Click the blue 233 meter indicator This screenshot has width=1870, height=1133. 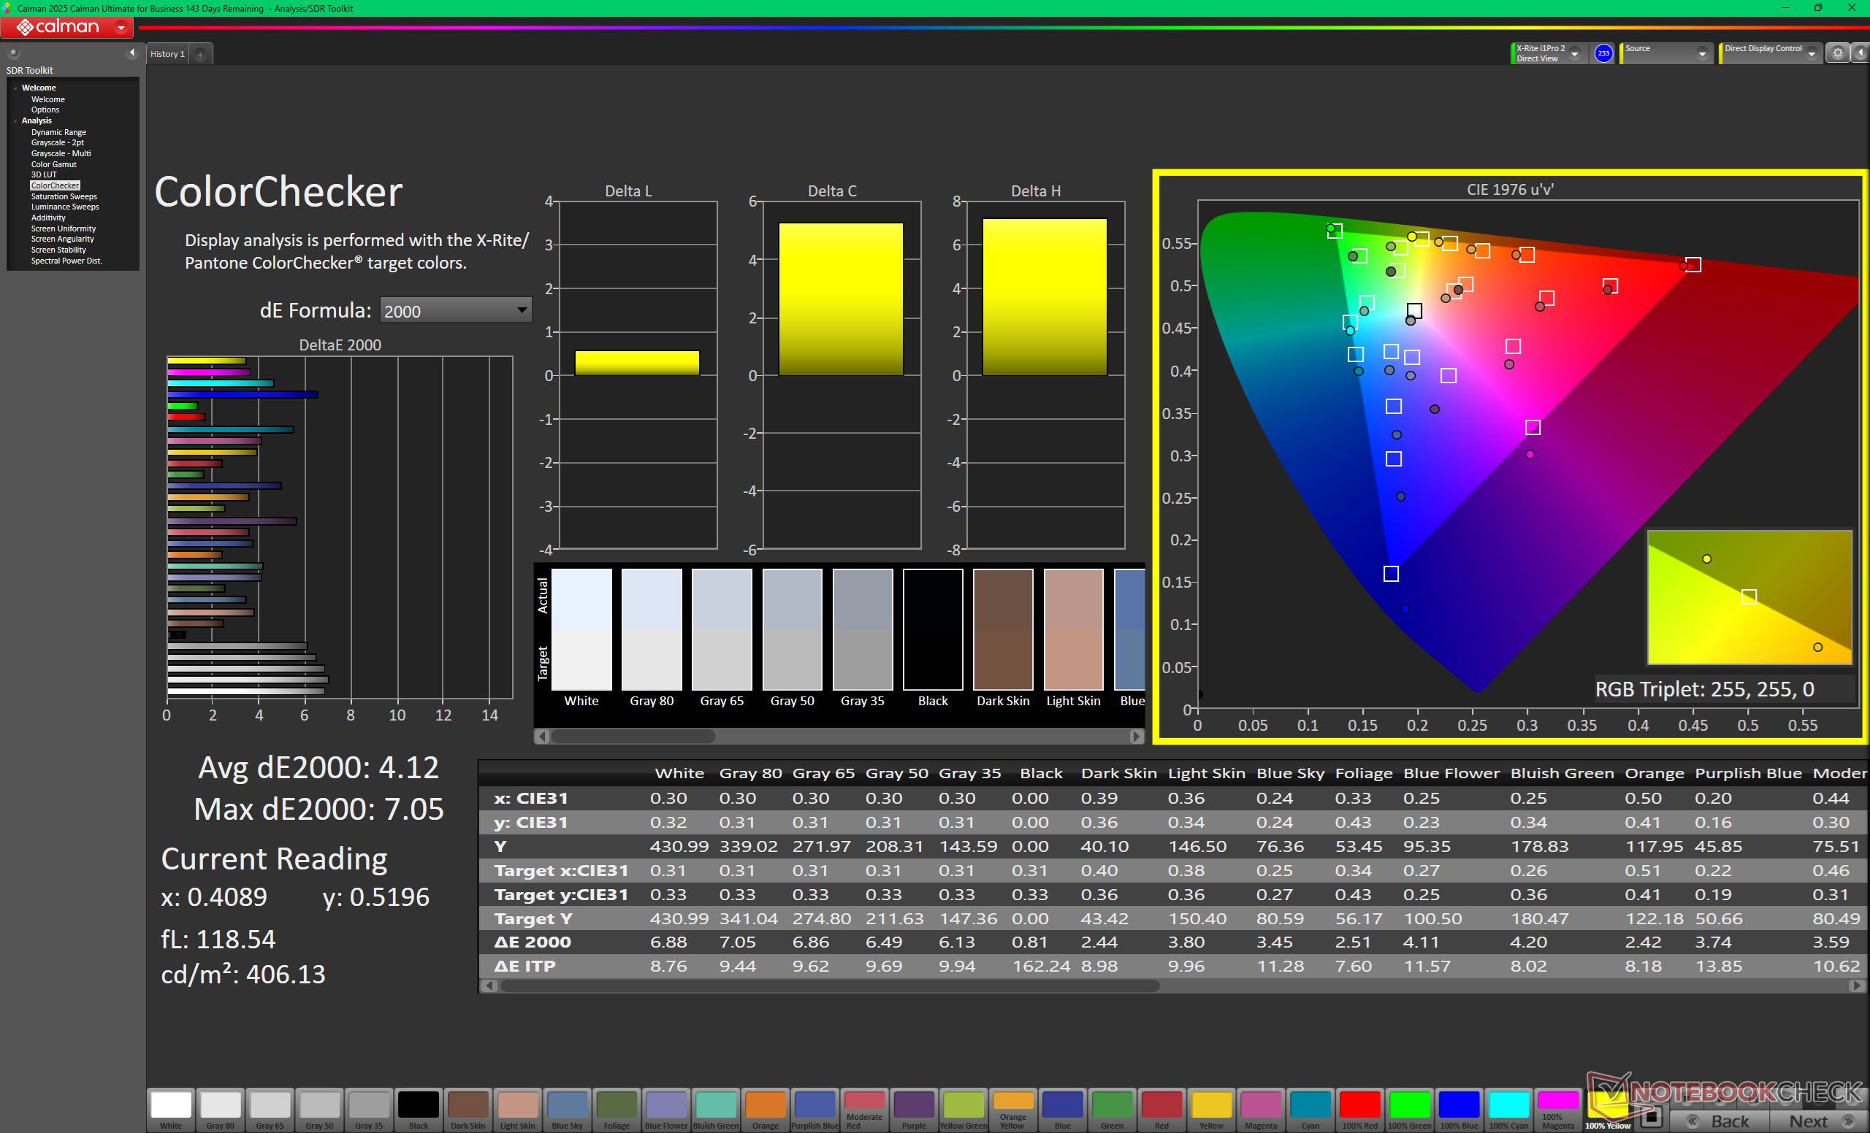(x=1603, y=53)
